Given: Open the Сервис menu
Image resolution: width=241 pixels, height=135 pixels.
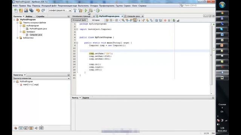Looking at the screenshot, I should [x=127, y=6].
